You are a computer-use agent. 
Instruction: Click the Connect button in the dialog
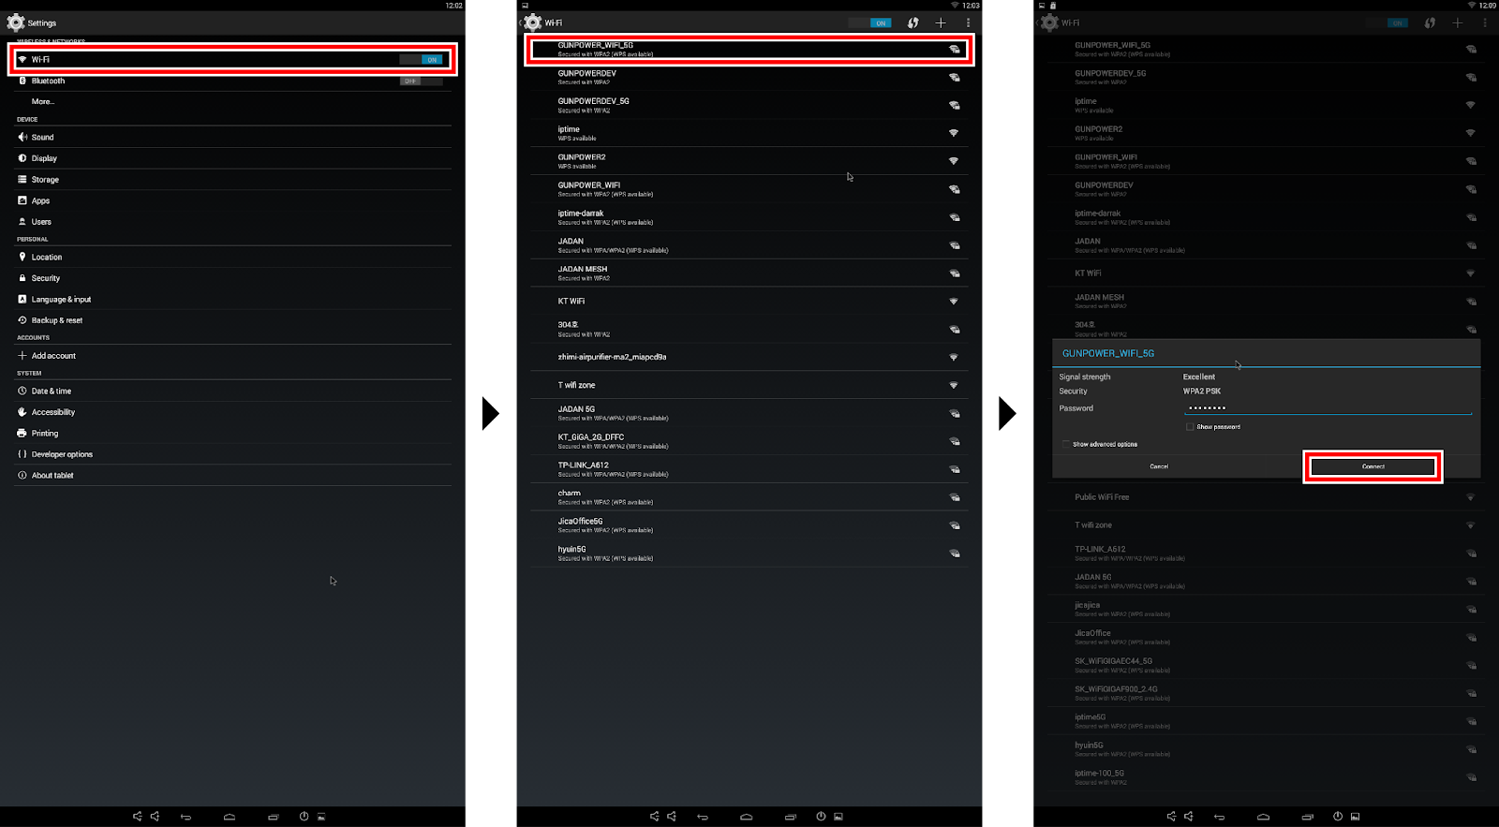tap(1373, 466)
